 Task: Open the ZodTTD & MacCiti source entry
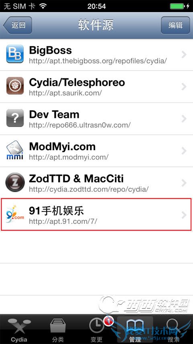(x=96, y=183)
